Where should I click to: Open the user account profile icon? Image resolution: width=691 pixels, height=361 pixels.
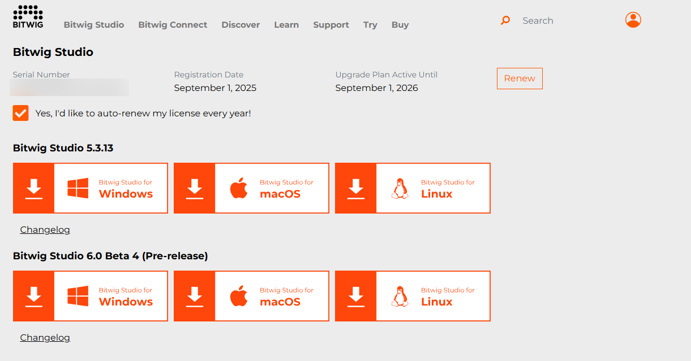click(x=633, y=20)
